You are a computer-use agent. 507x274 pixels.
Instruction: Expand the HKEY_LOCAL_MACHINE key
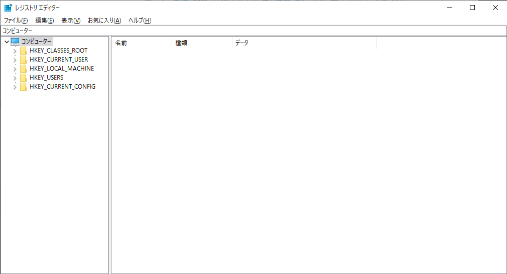pos(15,69)
